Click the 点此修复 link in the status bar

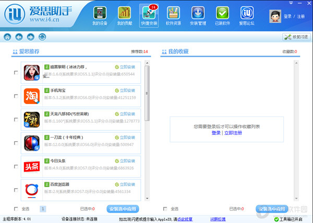point(185,219)
